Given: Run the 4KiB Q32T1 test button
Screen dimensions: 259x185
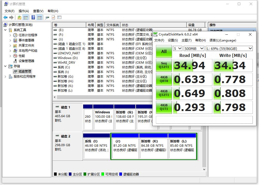Looking at the screenshot, I should tap(164, 93).
